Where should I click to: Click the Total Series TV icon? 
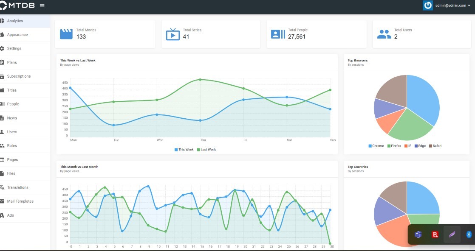[x=173, y=34]
